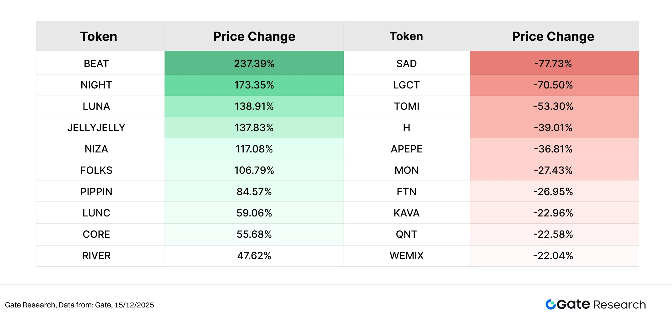Screen dimensions: 672x325
Task: Select the WEMIX token cell
Action: [x=406, y=256]
